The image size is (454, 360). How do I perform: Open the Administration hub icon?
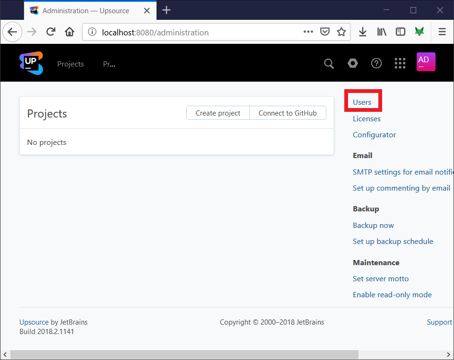[352, 63]
